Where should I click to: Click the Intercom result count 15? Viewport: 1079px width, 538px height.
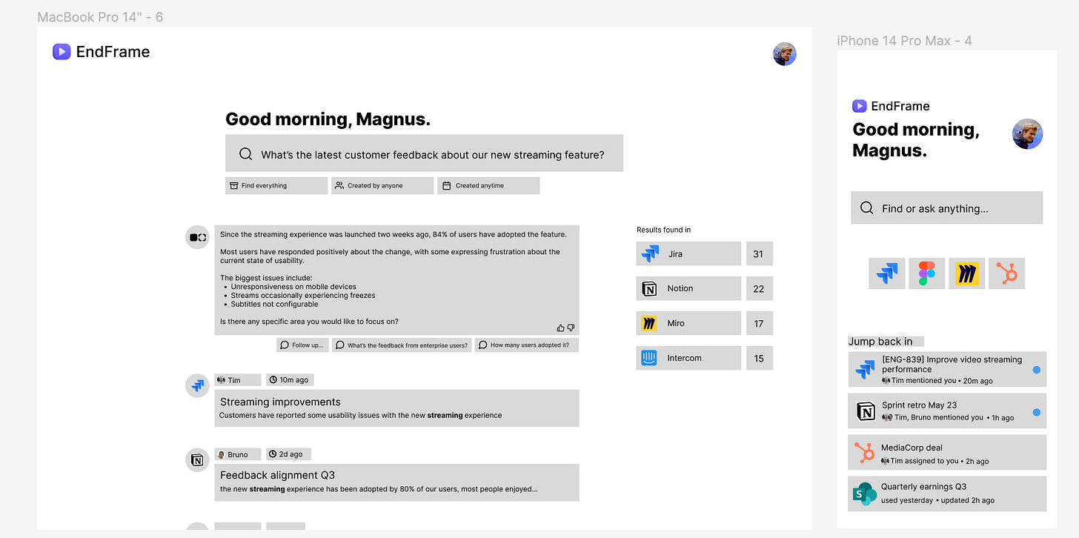click(759, 358)
